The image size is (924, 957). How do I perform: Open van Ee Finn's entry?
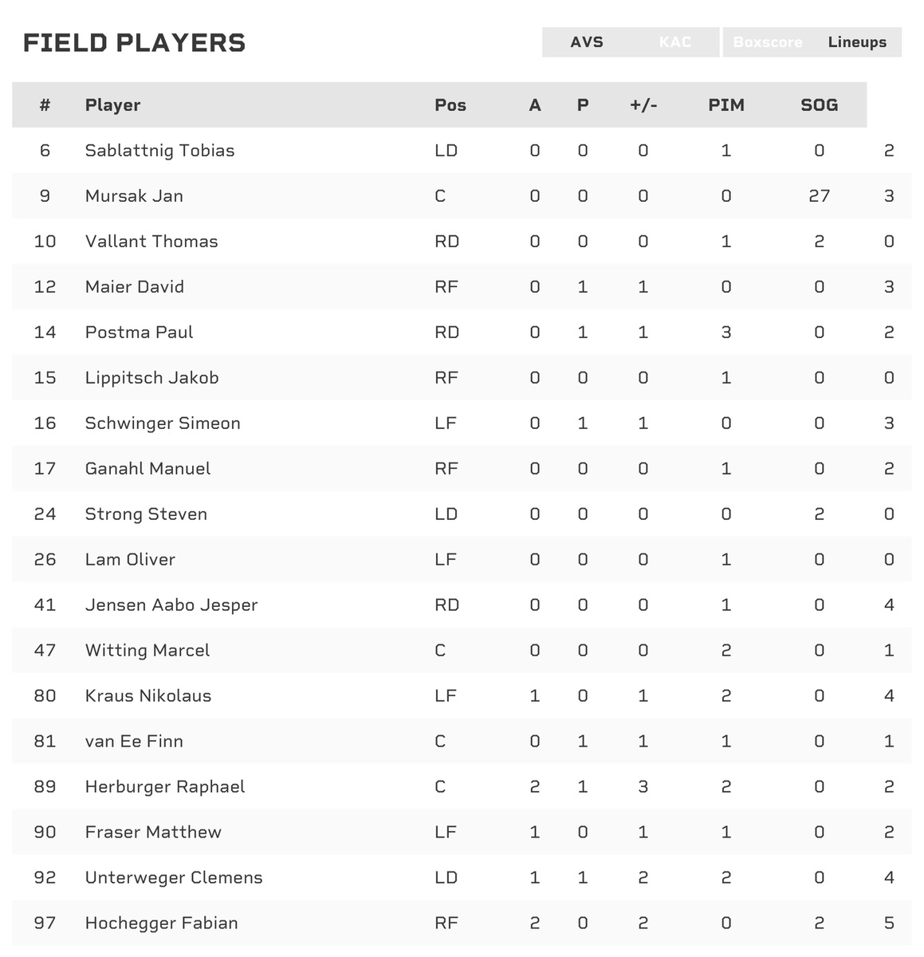(134, 742)
